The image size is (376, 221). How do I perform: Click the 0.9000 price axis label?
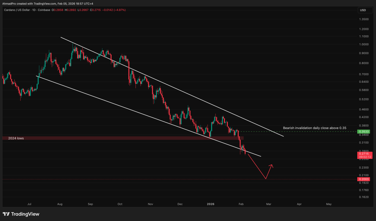coord(364,53)
